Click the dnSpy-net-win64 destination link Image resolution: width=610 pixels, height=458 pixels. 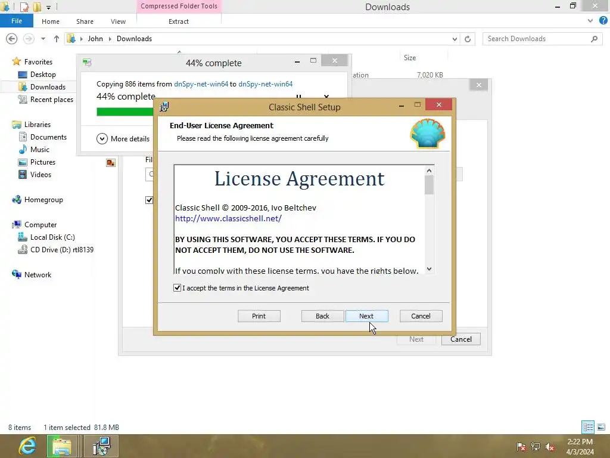point(265,83)
